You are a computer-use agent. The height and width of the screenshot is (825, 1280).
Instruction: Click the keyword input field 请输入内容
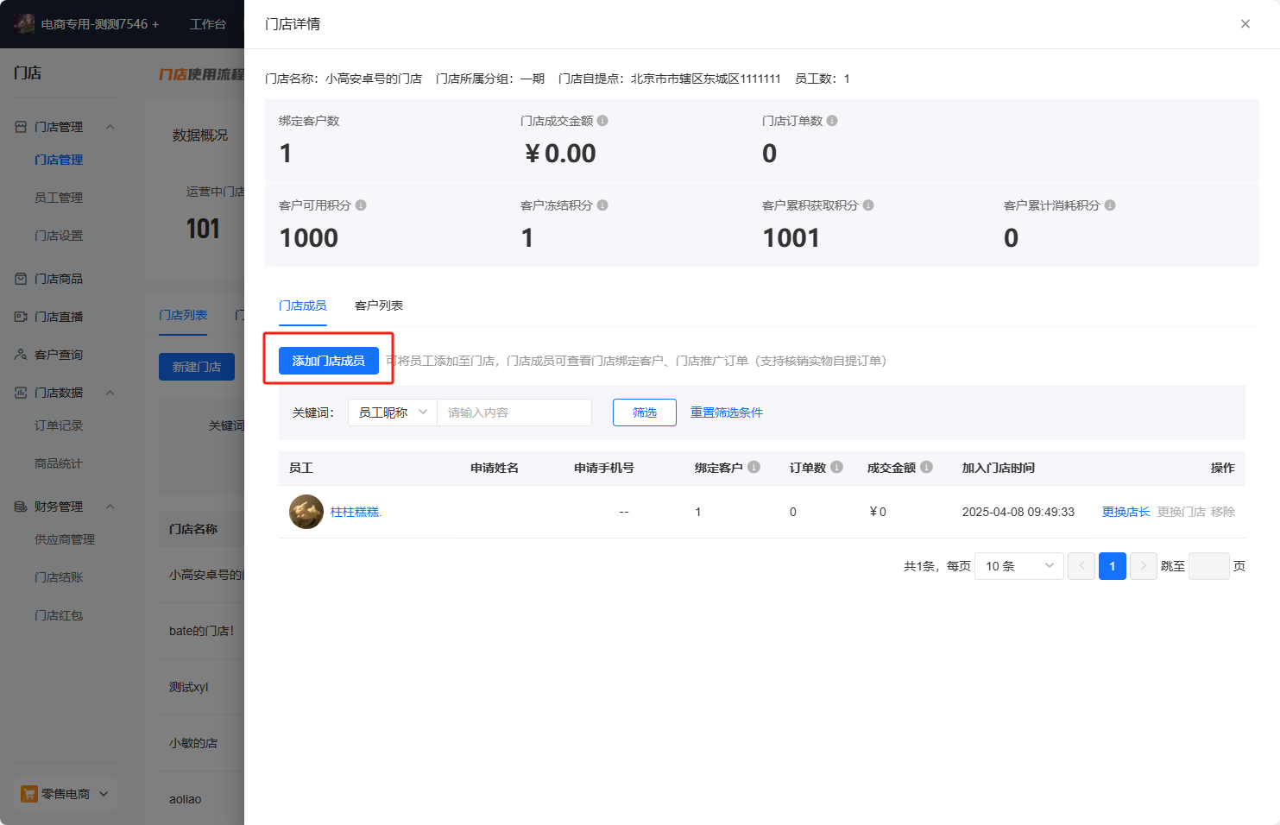[514, 412]
